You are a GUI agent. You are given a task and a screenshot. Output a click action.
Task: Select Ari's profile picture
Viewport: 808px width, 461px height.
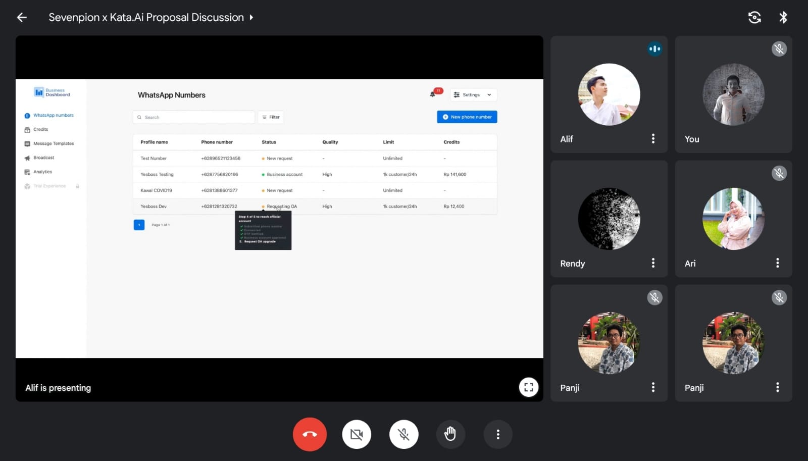[x=733, y=219]
